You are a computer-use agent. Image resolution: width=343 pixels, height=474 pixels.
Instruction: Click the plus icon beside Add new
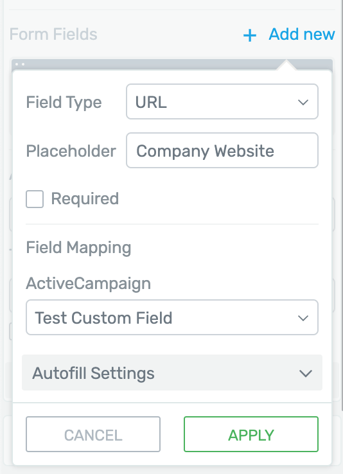(x=250, y=35)
